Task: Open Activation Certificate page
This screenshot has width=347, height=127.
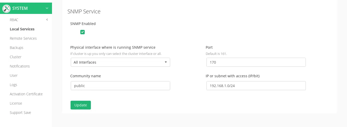Action: coord(26,94)
